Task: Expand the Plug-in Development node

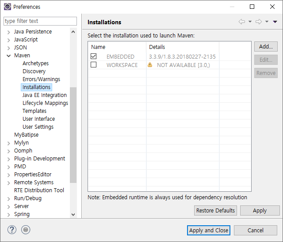Action: (x=8, y=159)
